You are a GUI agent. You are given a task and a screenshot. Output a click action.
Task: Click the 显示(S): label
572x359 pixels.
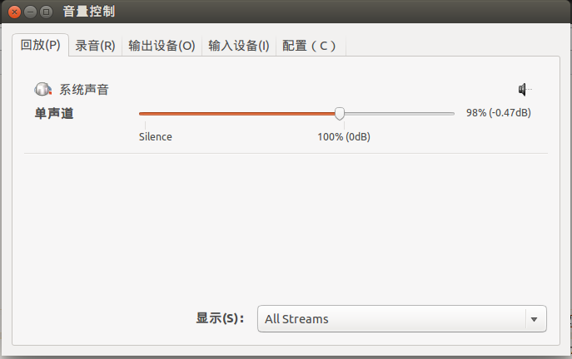tap(220, 318)
